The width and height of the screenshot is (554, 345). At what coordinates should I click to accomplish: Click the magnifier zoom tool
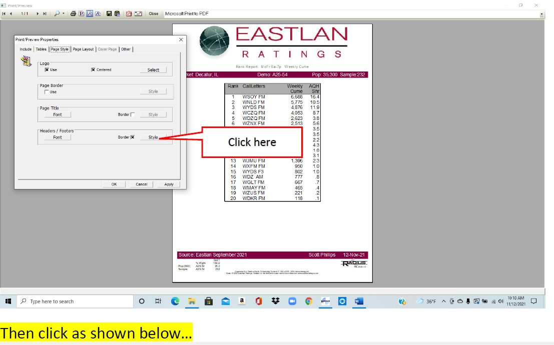tap(57, 14)
